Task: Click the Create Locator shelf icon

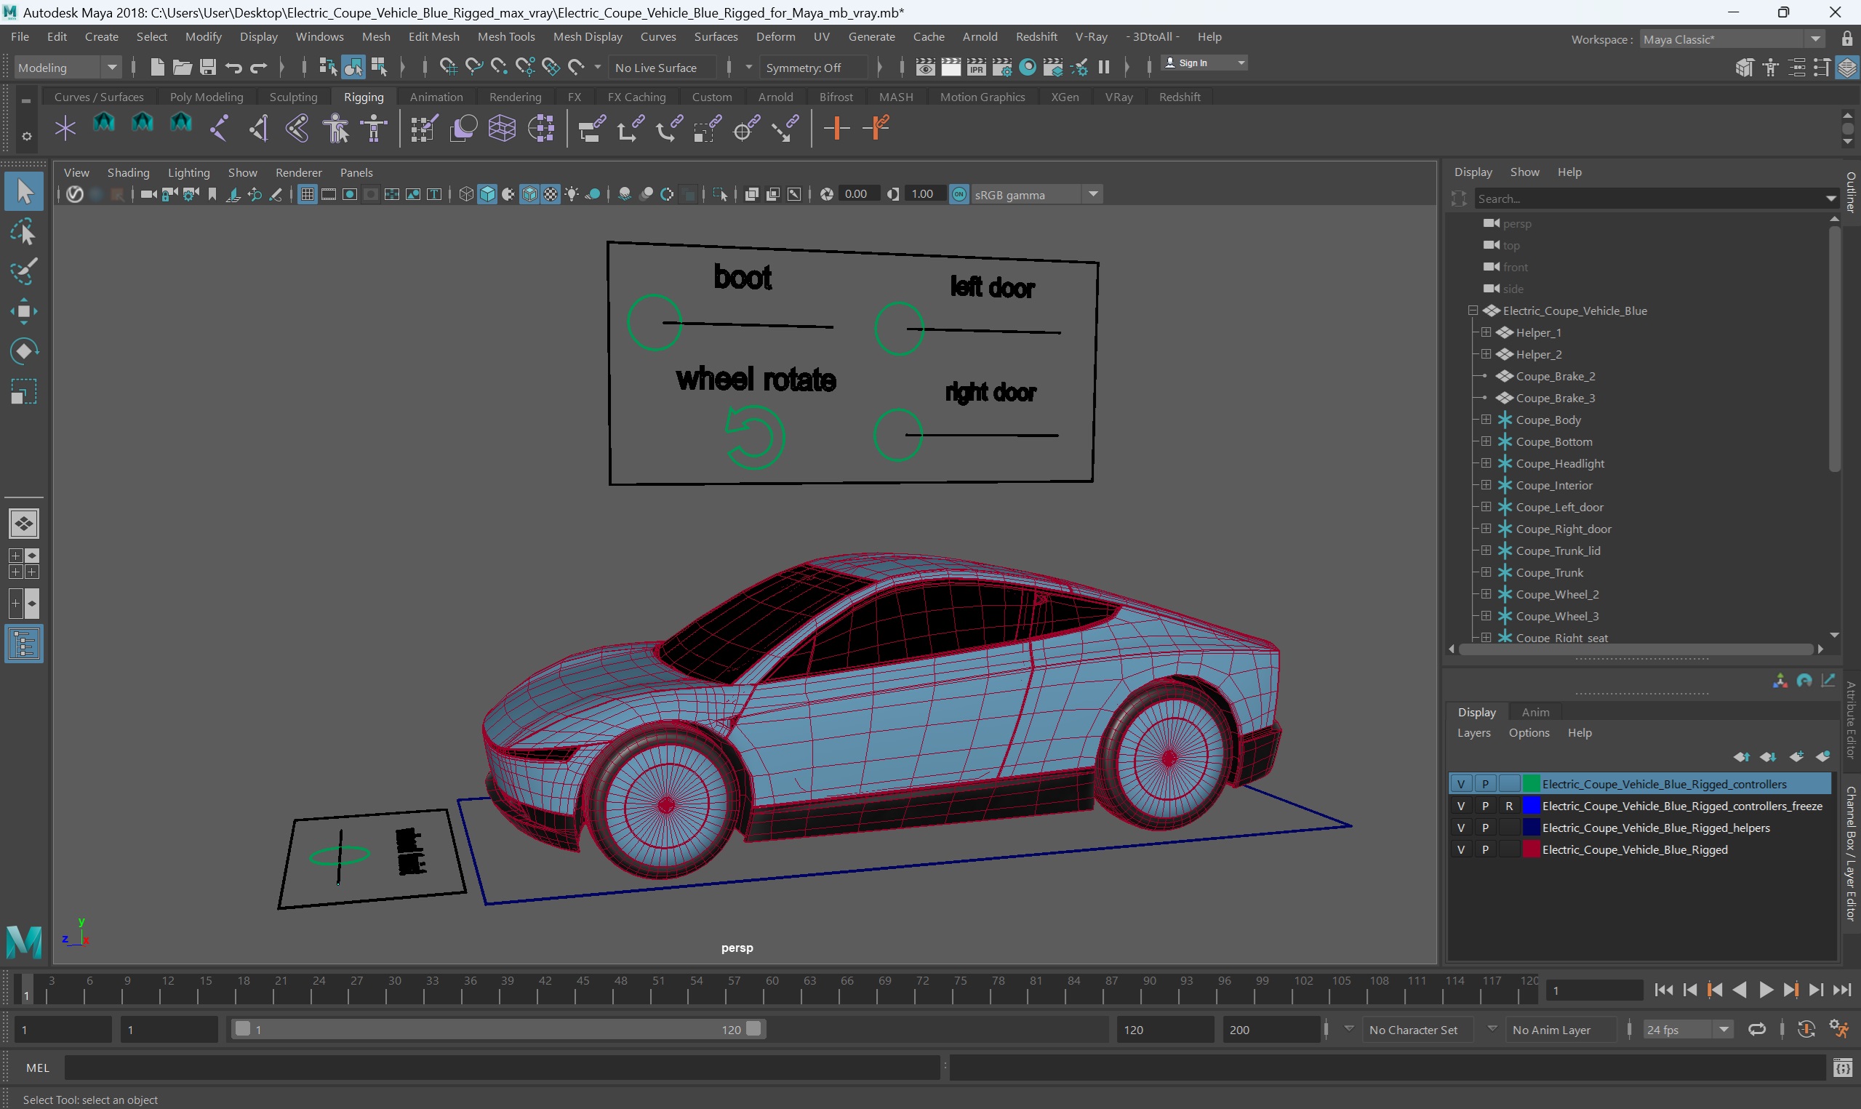Action: click(65, 129)
